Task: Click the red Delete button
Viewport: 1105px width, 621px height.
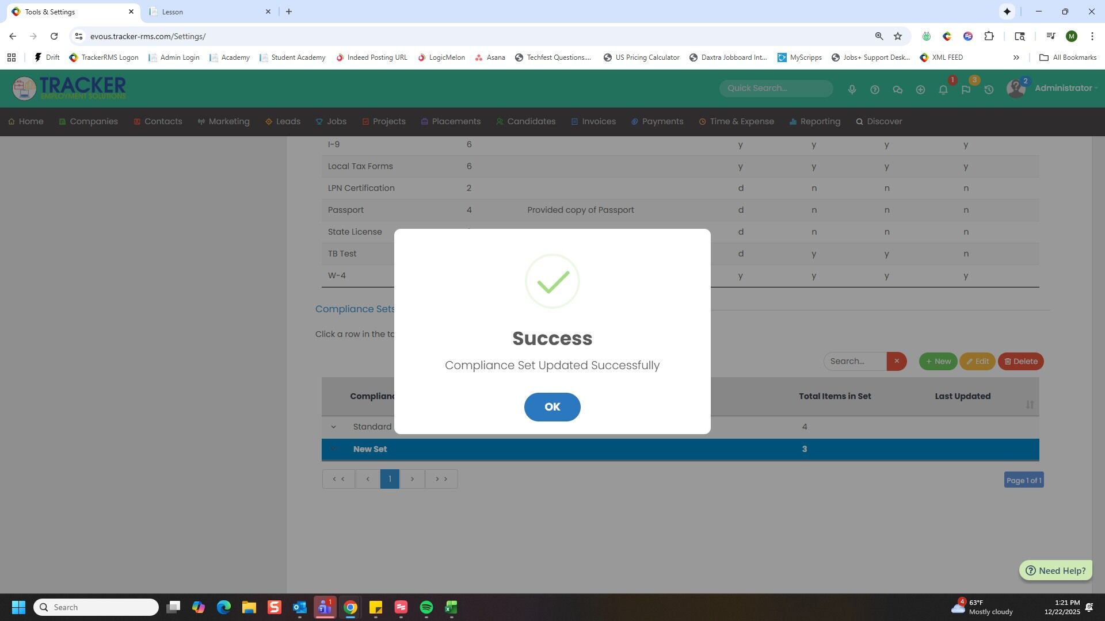Action: pos(1020,362)
